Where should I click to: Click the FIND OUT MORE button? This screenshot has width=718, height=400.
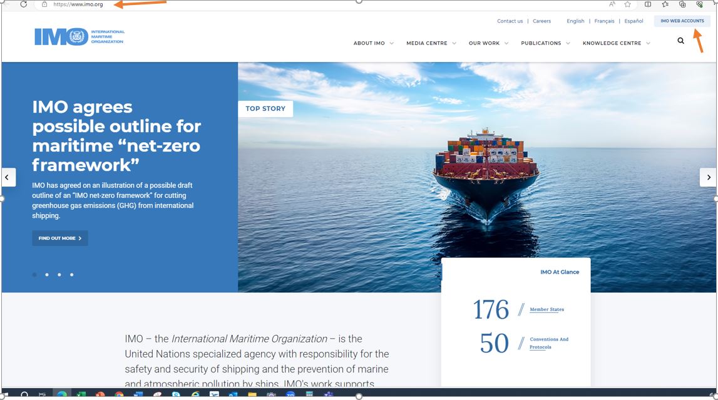tap(59, 238)
